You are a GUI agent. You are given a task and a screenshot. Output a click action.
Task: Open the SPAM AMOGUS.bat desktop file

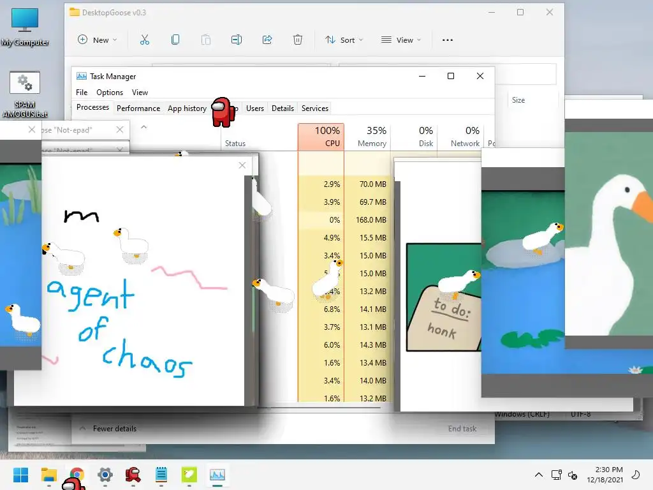pyautogui.click(x=25, y=94)
